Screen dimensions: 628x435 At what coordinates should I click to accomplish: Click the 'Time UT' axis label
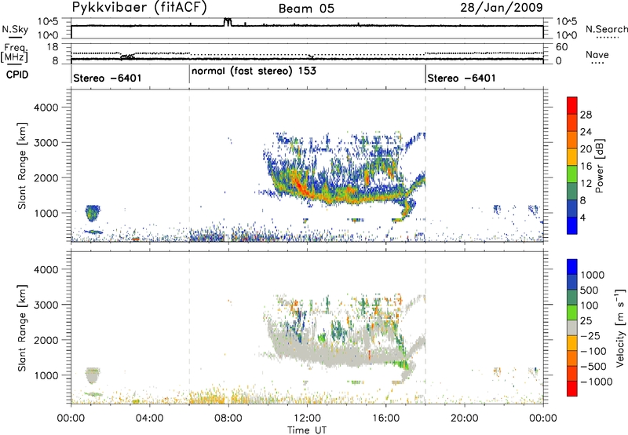click(x=307, y=430)
